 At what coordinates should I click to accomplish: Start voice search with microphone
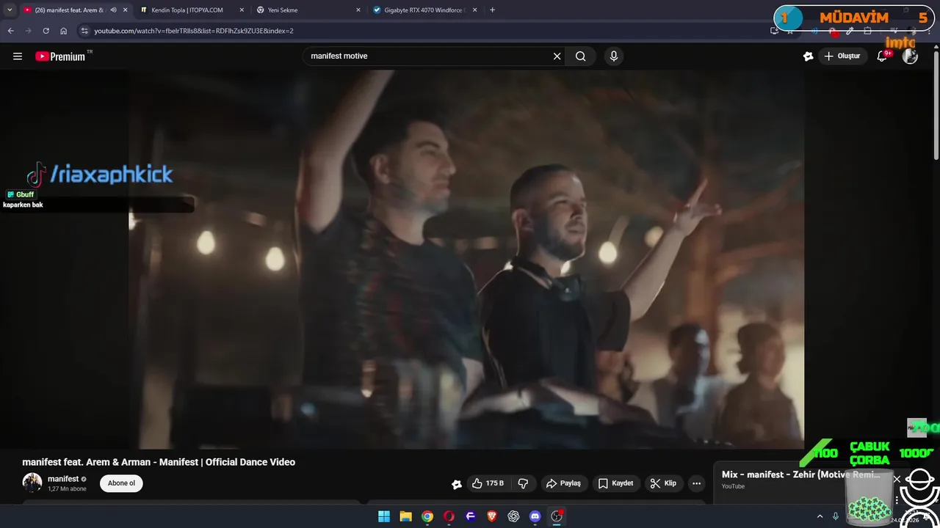(x=614, y=56)
